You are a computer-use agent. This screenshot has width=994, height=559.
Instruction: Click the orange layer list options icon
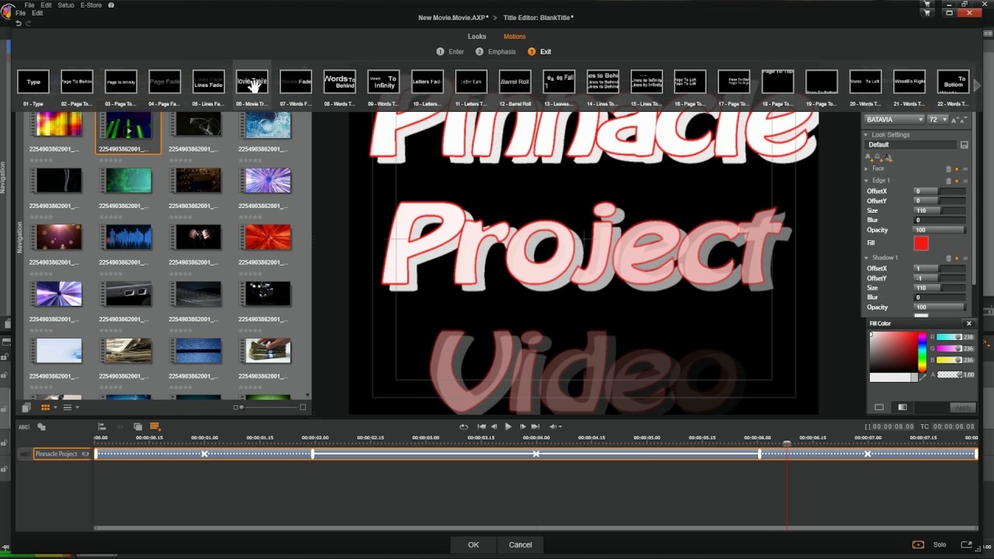click(x=155, y=426)
